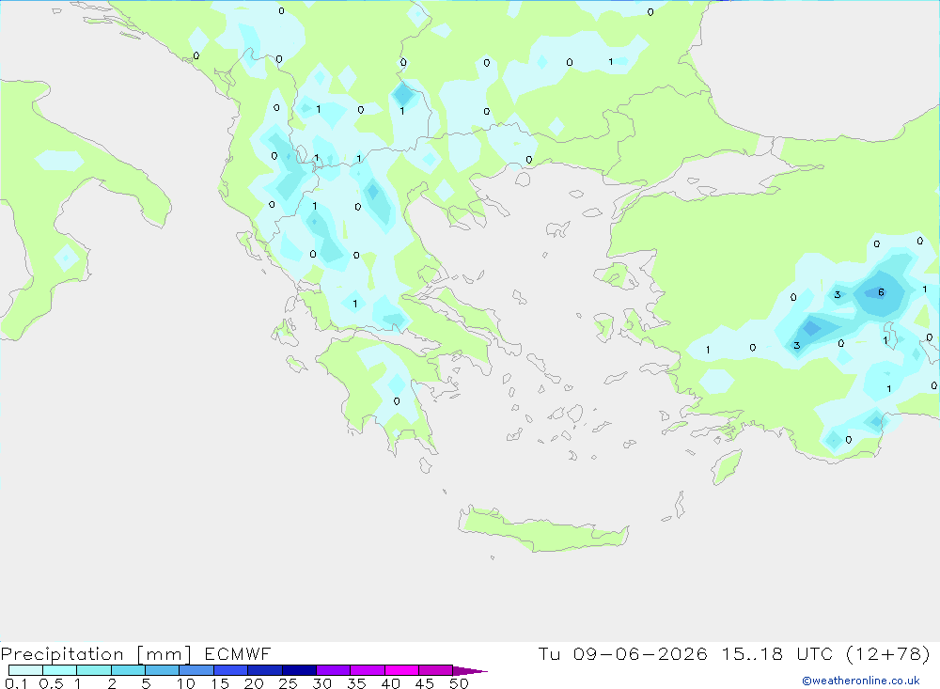
Task: Click the '35' legend scale label
Action: pos(356,683)
